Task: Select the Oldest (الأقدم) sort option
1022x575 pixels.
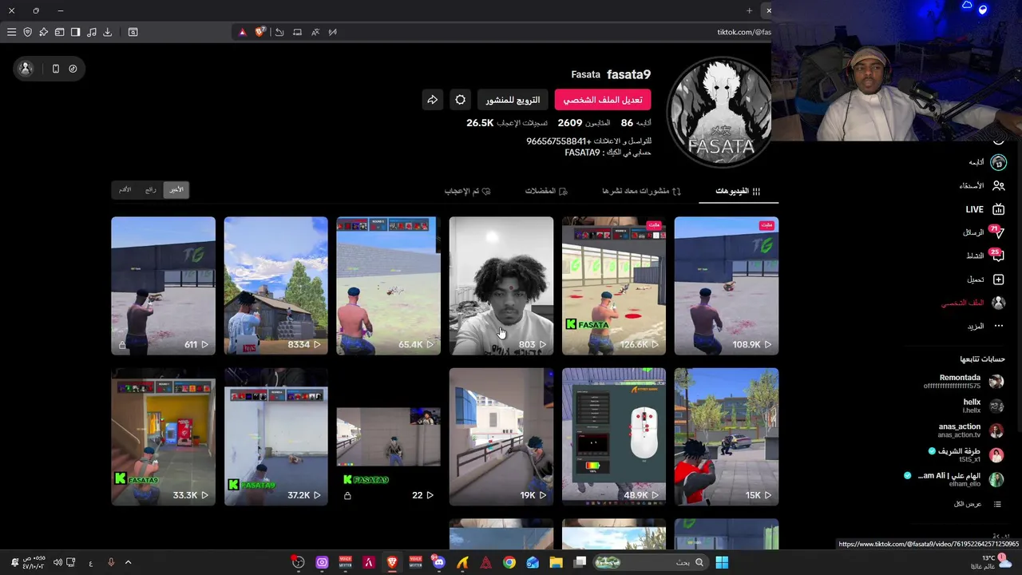Action: click(x=125, y=190)
